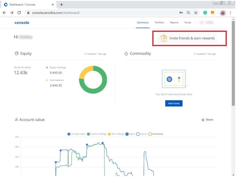
Task: Click the gift icon next to invite text
Action: pos(163,38)
